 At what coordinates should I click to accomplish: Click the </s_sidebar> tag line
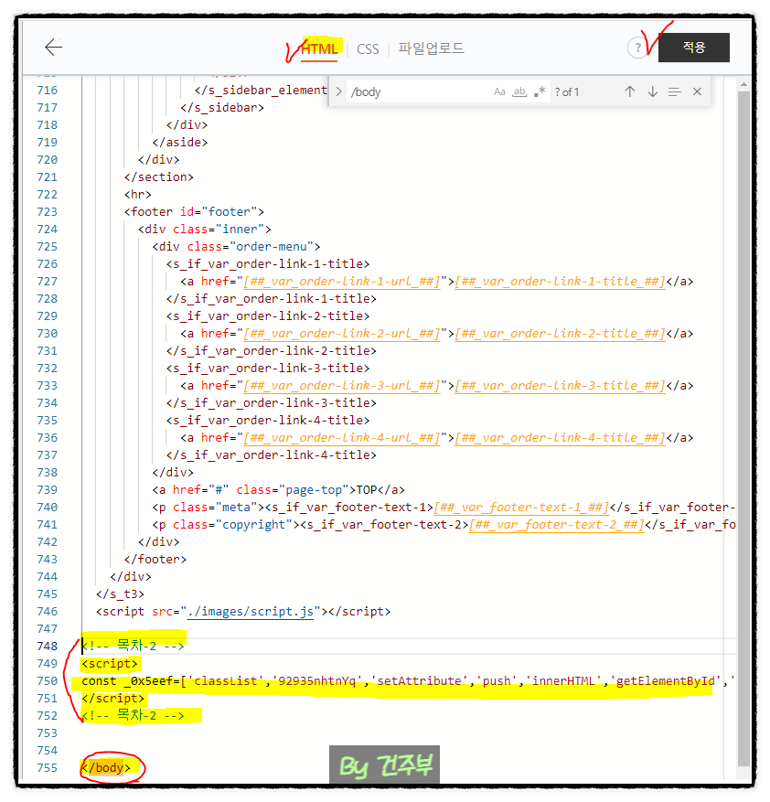(222, 107)
